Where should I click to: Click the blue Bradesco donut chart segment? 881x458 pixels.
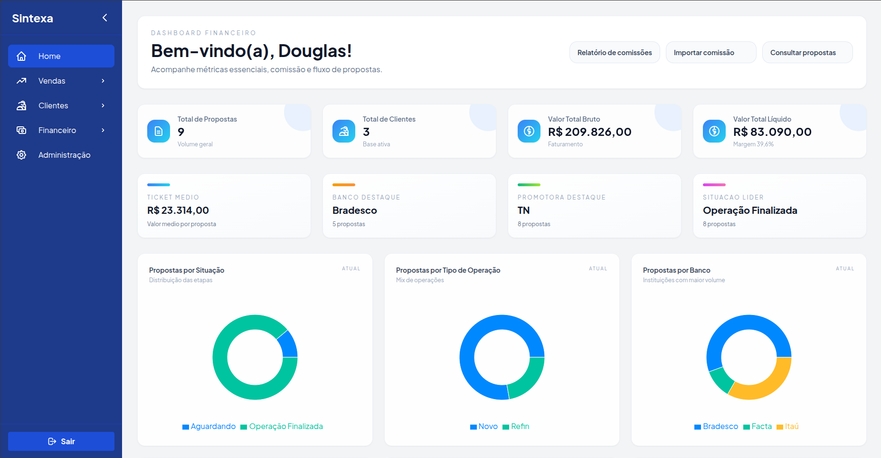click(x=749, y=322)
